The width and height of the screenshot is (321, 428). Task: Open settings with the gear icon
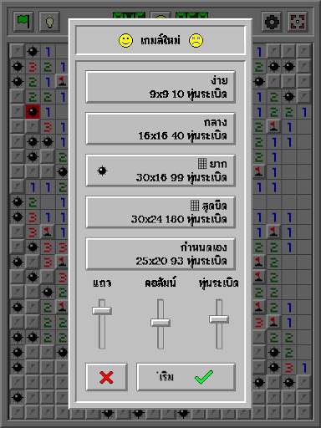[272, 22]
